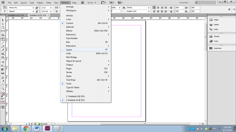The width and height of the screenshot is (236, 132).
Task: Choose Text Wrap menu entry
Action: coord(86,80)
